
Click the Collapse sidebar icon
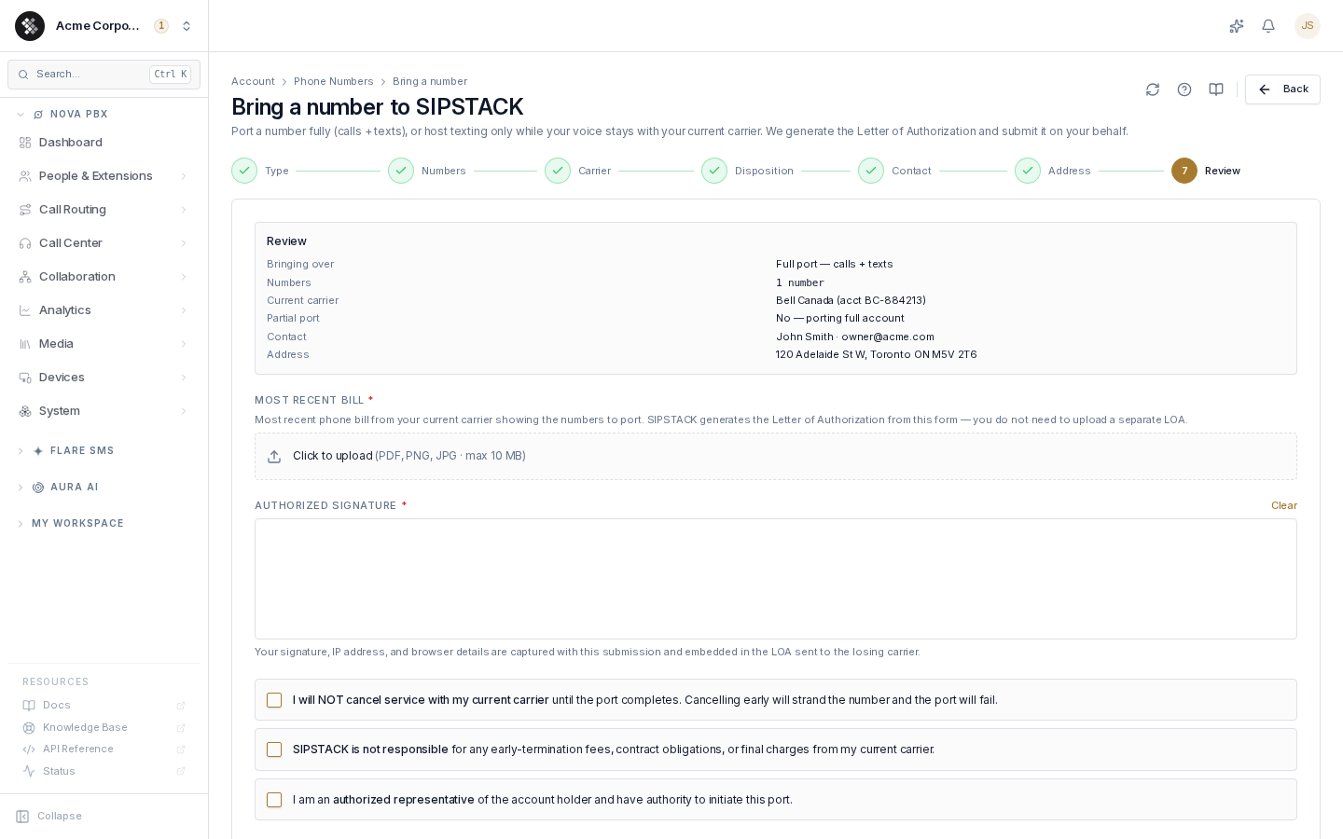(x=22, y=817)
